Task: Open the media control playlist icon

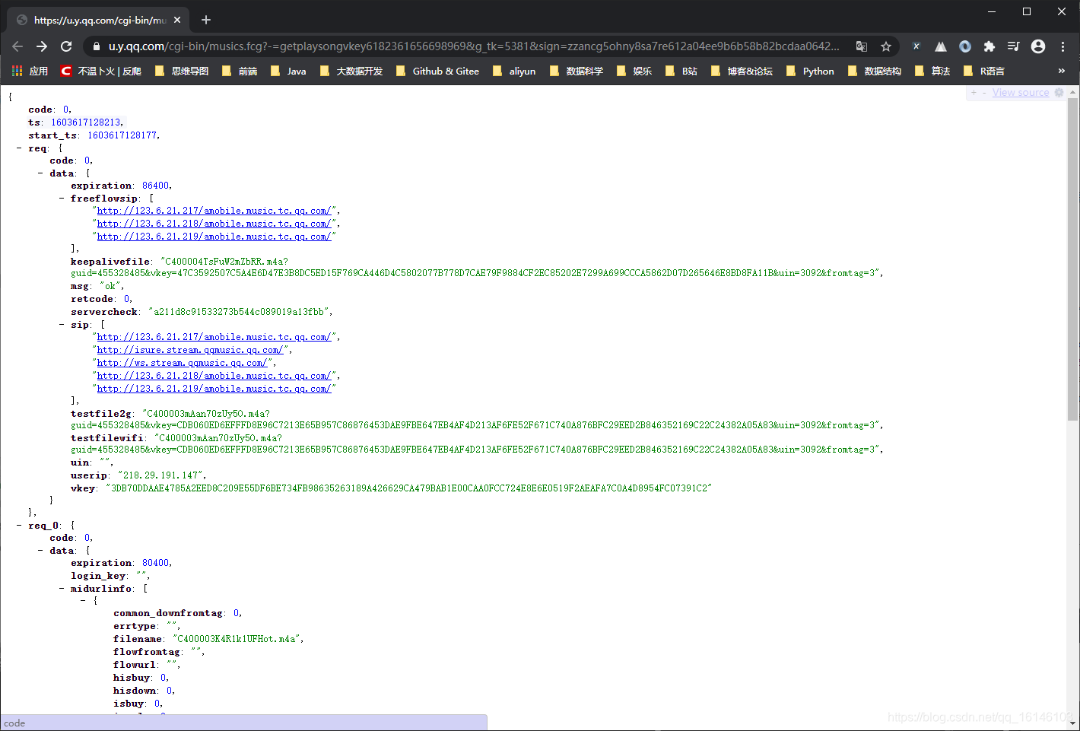Action: pos(1013,46)
